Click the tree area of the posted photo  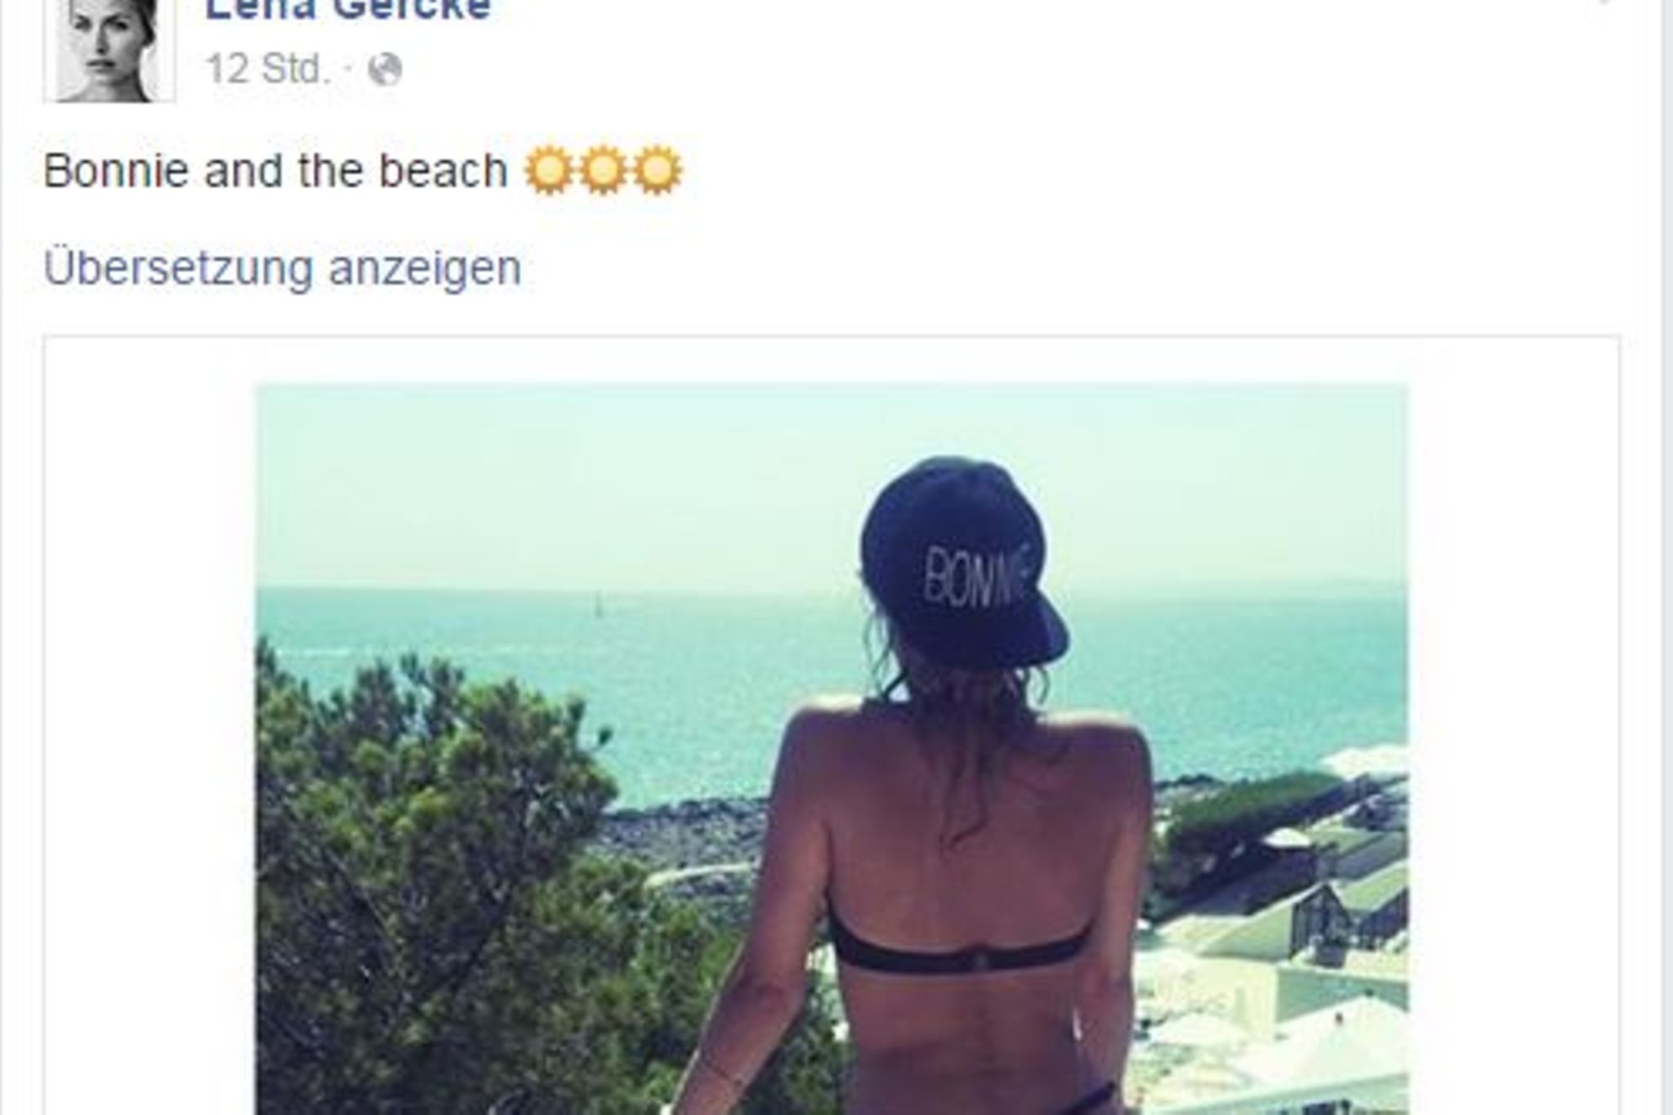pos(457,882)
